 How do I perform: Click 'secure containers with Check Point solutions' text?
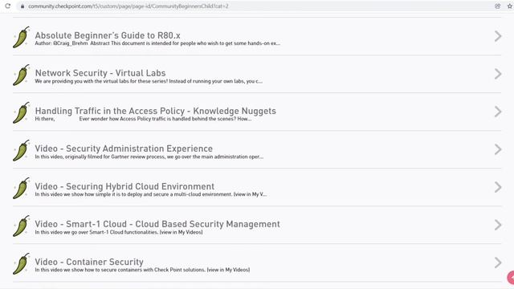142,270
